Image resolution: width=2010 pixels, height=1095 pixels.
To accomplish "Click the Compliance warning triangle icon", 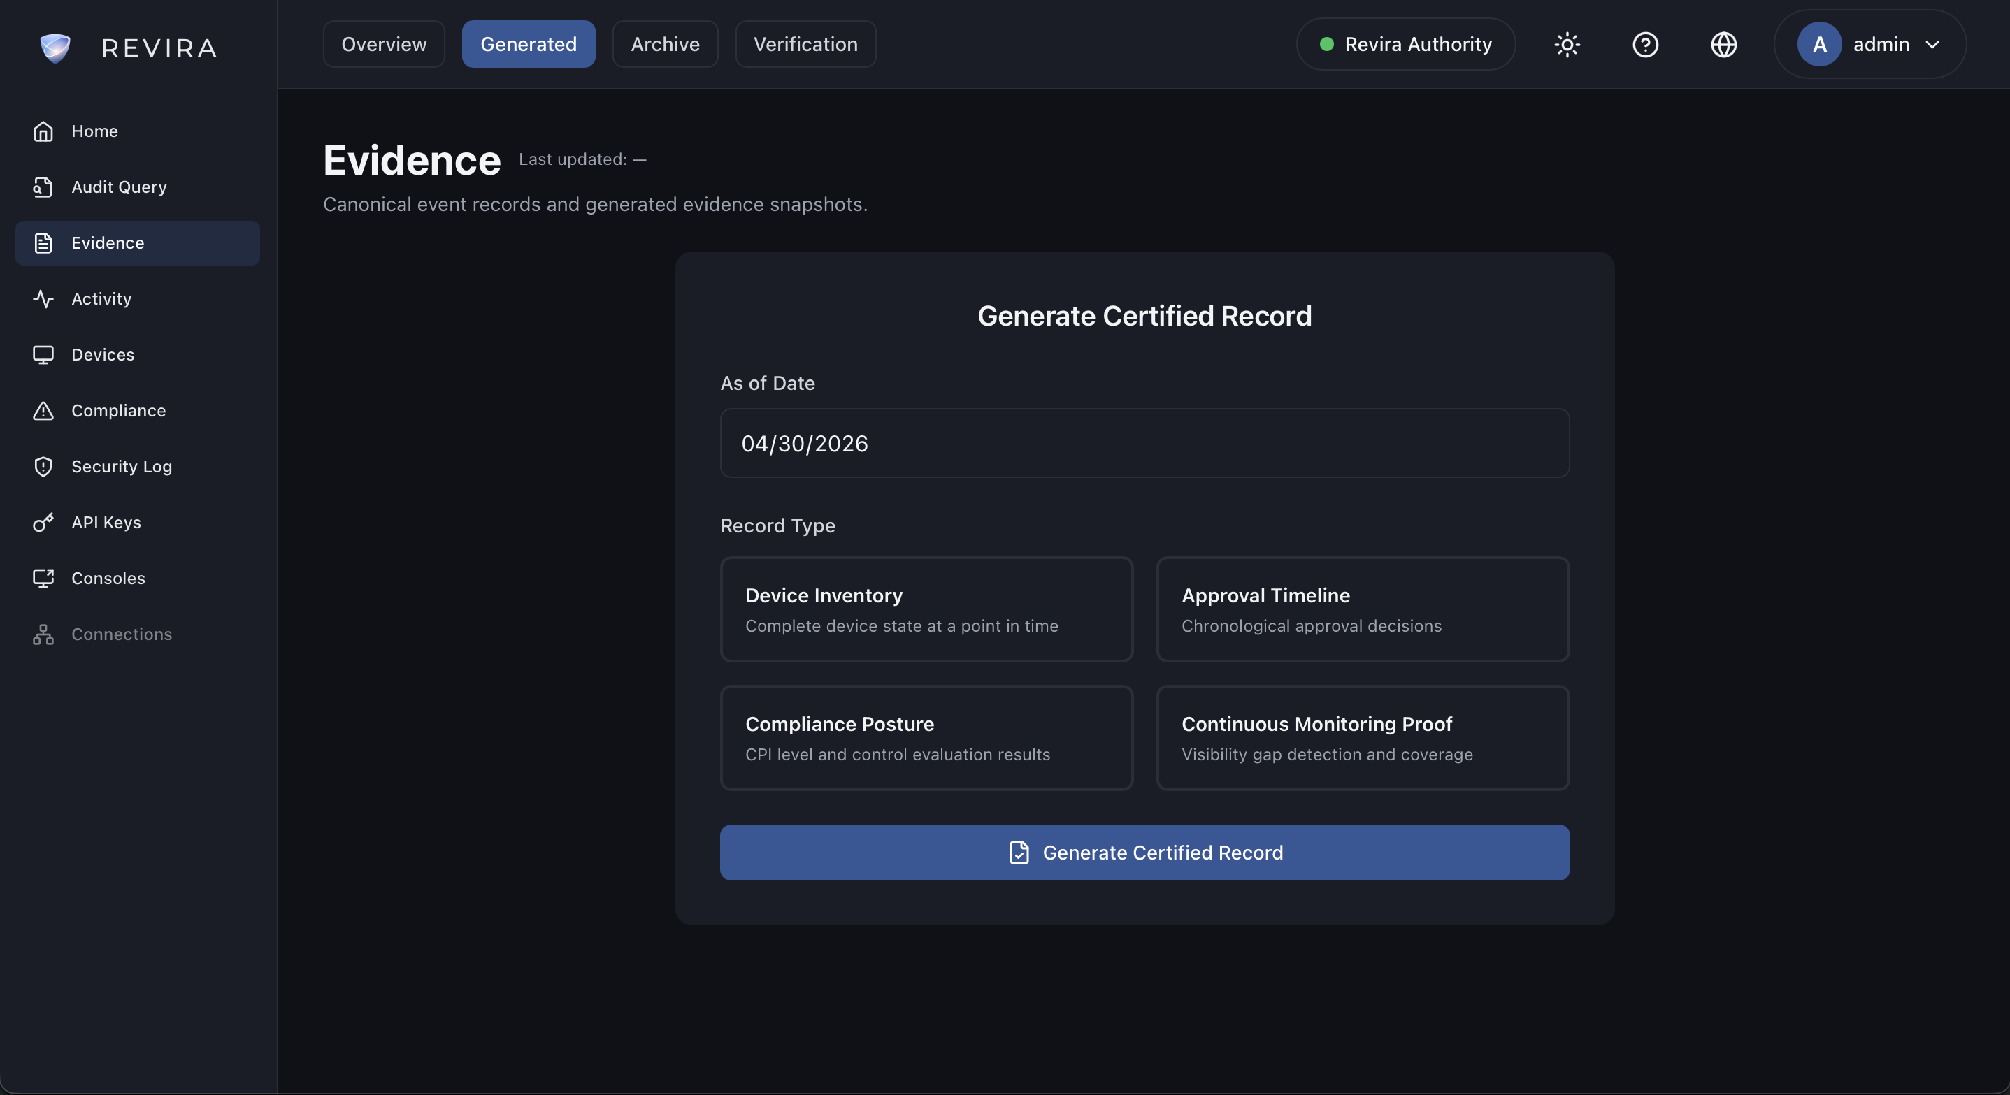I will 43,410.
